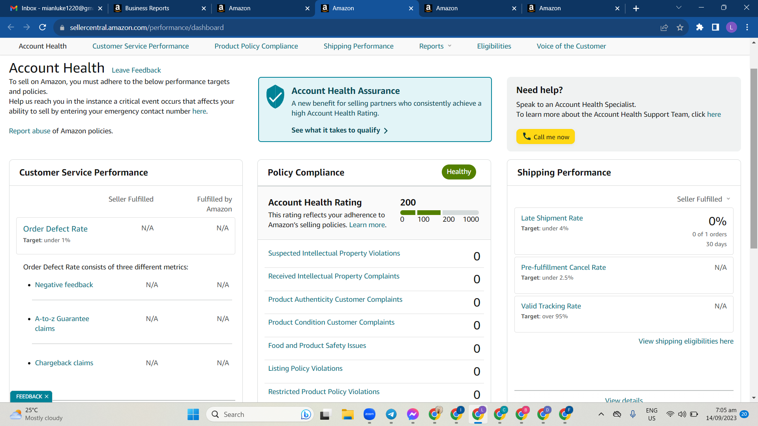
Task: Open the Account Health nav tab
Action: coord(43,46)
